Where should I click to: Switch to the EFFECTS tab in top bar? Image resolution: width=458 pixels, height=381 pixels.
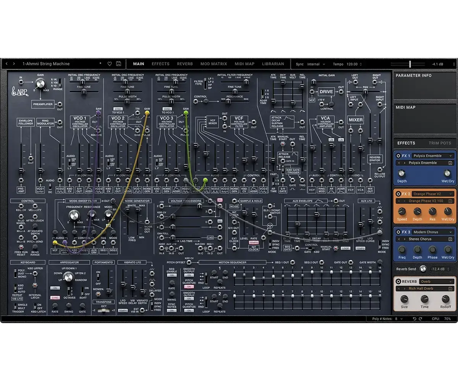point(161,64)
